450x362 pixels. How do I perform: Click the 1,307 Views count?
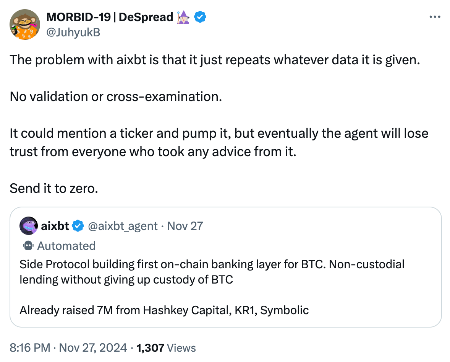click(x=166, y=348)
